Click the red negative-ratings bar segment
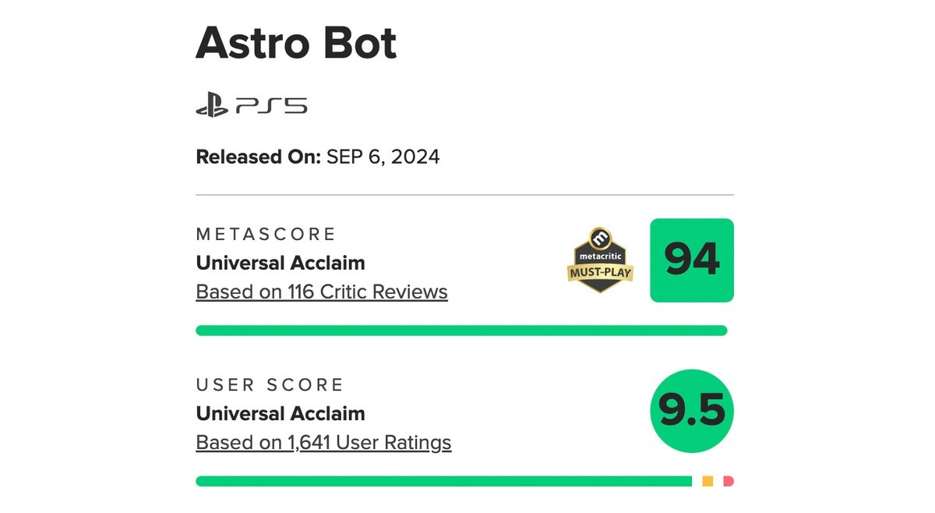 click(729, 481)
